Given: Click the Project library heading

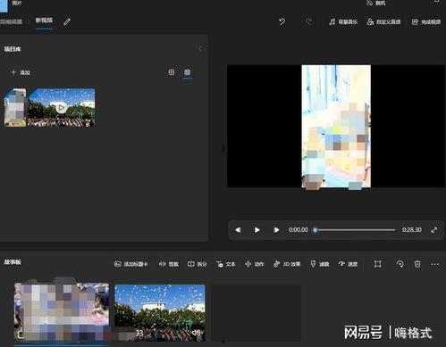Looking at the screenshot, I should tap(13, 49).
